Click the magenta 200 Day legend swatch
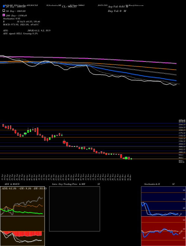This screenshot has height=246, width=186. pos(4,15)
